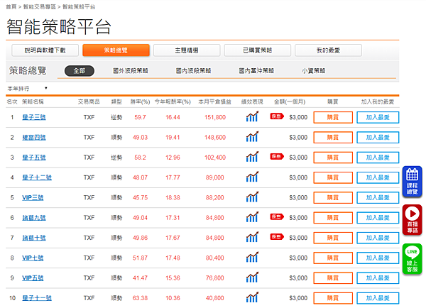Open performance chart for 諸葛十號
The width and height of the screenshot is (426, 308).
click(x=252, y=237)
